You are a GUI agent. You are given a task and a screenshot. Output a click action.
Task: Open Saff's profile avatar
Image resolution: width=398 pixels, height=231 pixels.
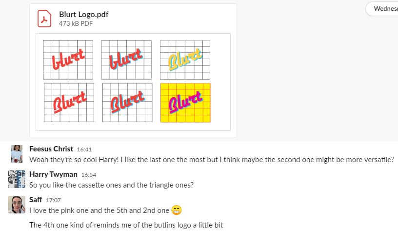coord(17,205)
